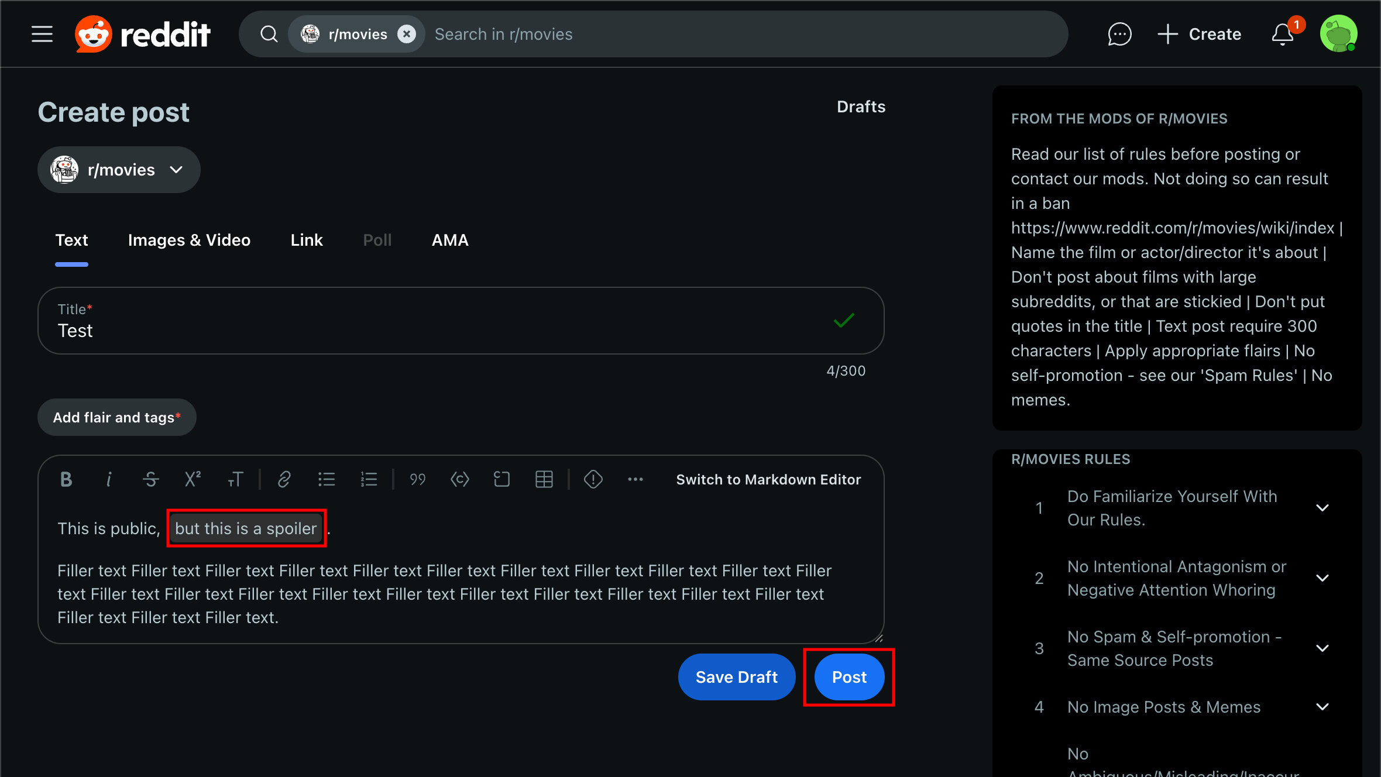The height and width of the screenshot is (777, 1381).
Task: Apply italic formatting in post editor
Action: tap(108, 479)
